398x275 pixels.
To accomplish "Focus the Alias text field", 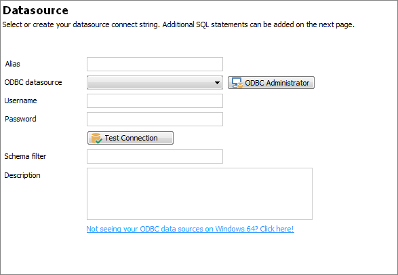I will coord(155,64).
